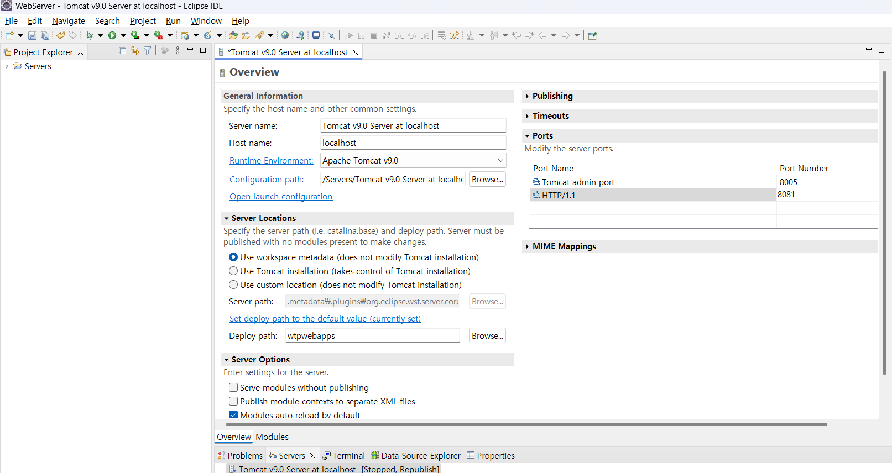Collapse All in Project Explorer

point(122,50)
